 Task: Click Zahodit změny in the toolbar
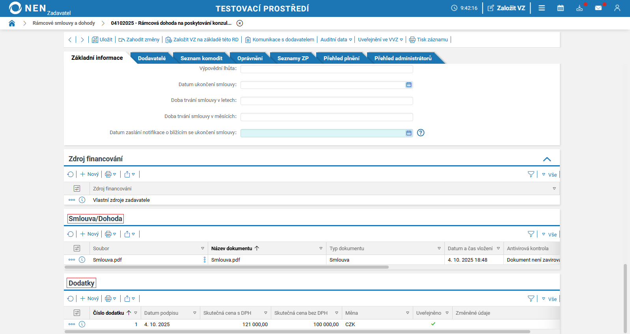139,40
